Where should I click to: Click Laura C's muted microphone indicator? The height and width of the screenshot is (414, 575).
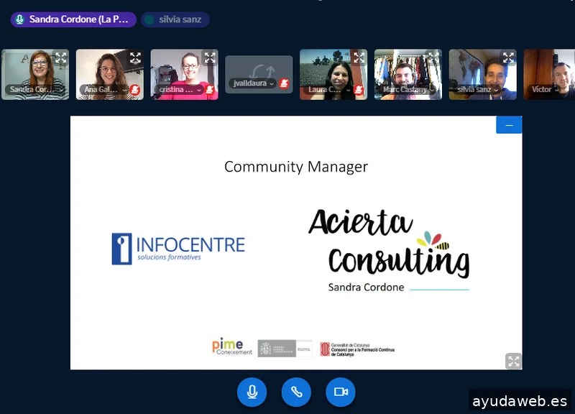(x=359, y=89)
